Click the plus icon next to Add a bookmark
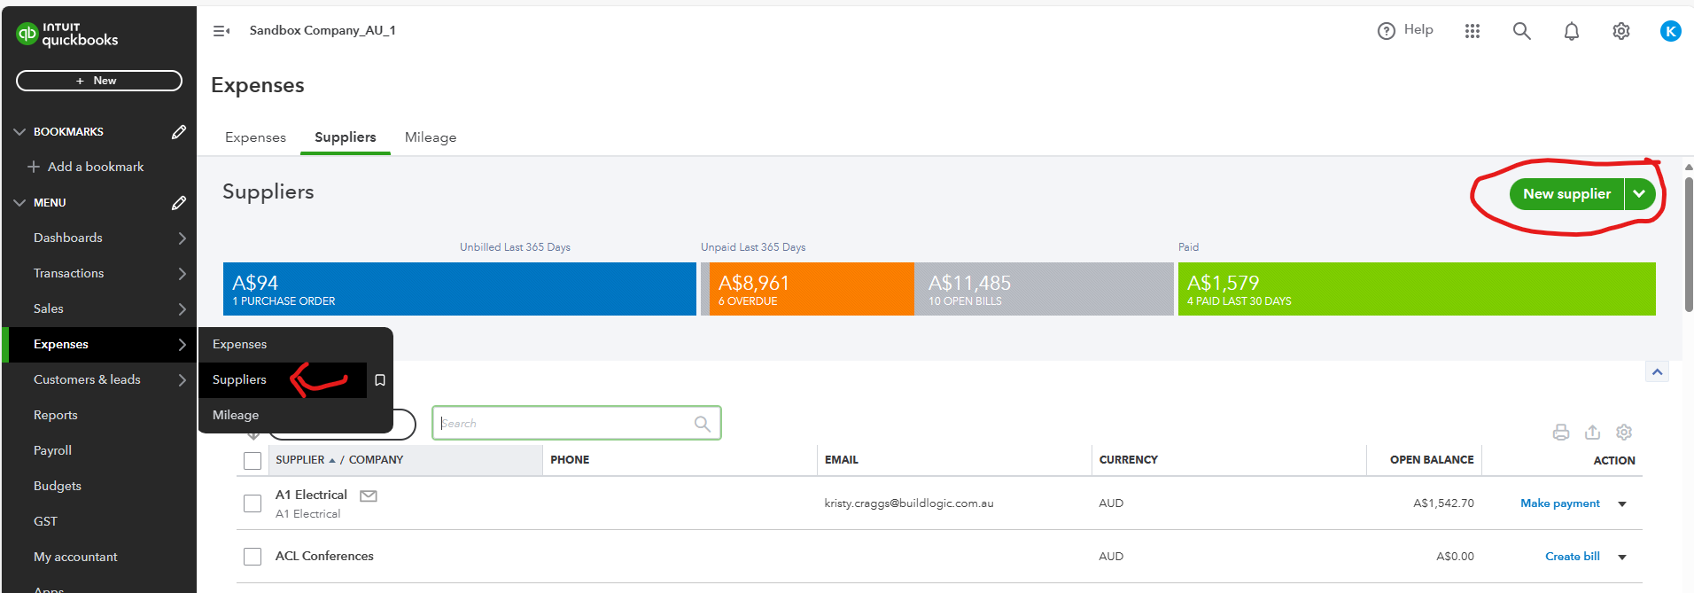 click(34, 167)
